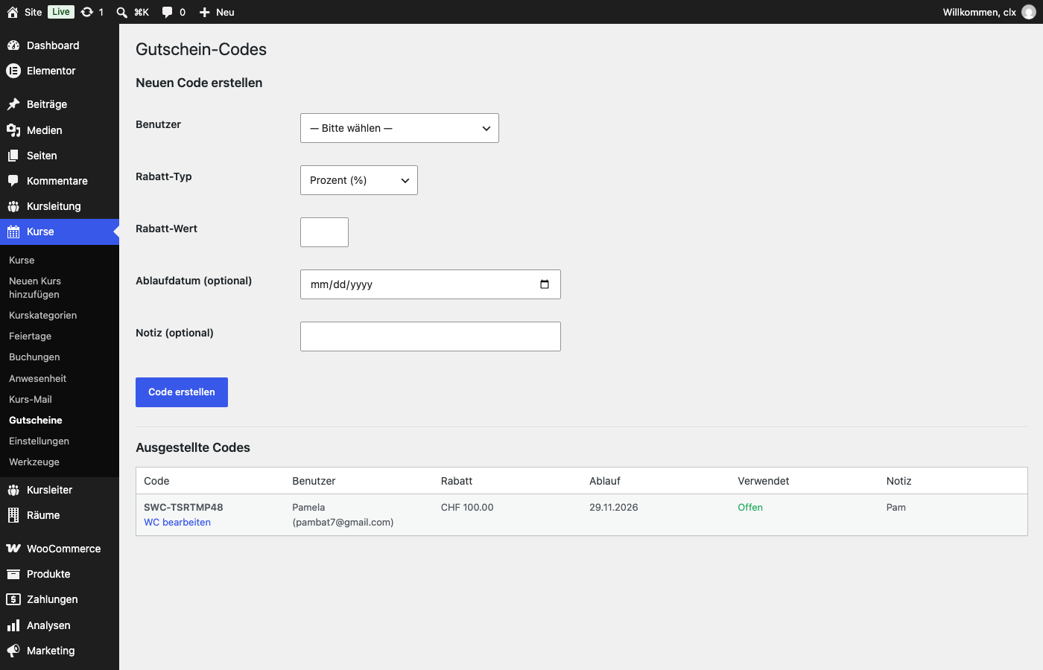Click the Analysen bar chart icon
Viewport: 1043px width, 670px height.
pyautogui.click(x=13, y=625)
